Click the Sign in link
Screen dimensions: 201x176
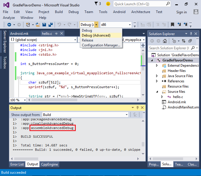coord(181,12)
